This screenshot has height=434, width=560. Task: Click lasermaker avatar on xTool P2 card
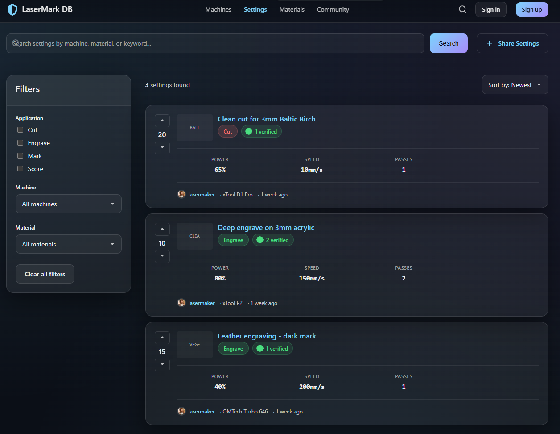click(x=181, y=303)
